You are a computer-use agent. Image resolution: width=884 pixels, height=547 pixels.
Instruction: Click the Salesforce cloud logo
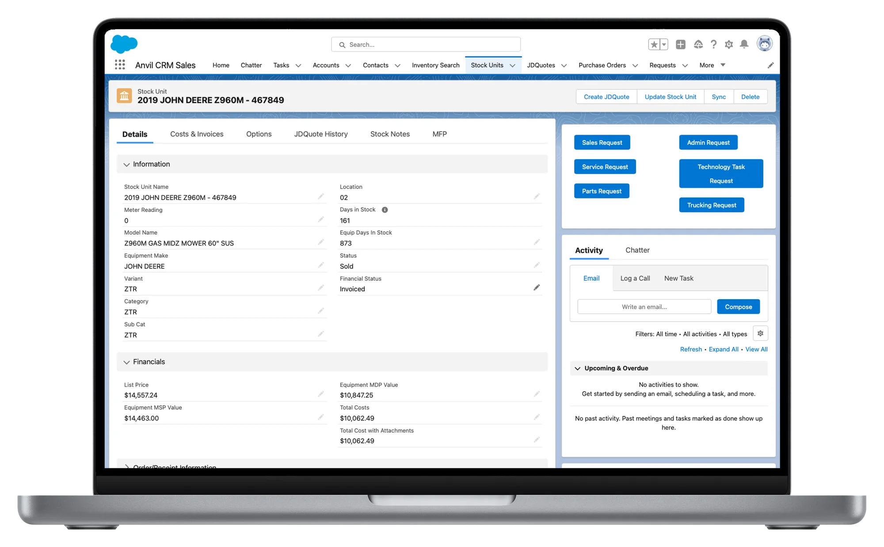click(124, 44)
